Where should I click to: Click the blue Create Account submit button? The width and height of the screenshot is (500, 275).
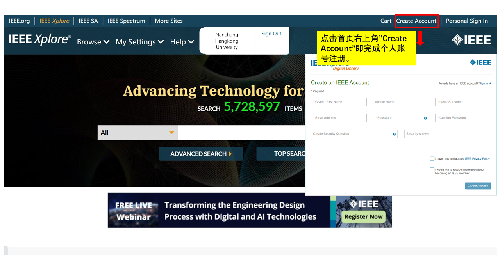478,186
